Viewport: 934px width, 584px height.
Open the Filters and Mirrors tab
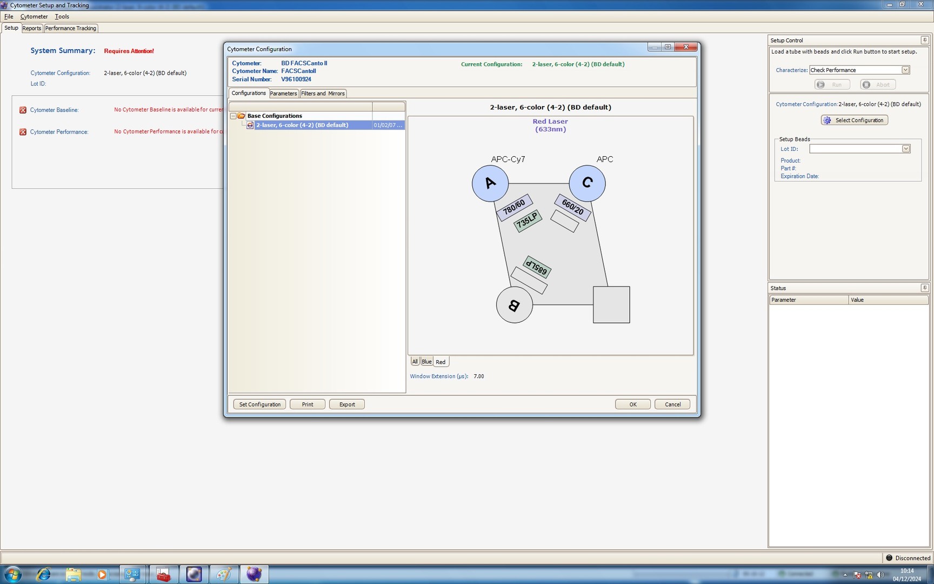pyautogui.click(x=323, y=94)
